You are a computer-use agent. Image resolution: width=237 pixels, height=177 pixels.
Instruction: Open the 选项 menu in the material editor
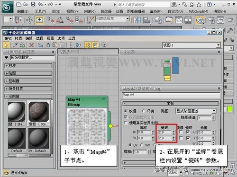click(x=61, y=38)
